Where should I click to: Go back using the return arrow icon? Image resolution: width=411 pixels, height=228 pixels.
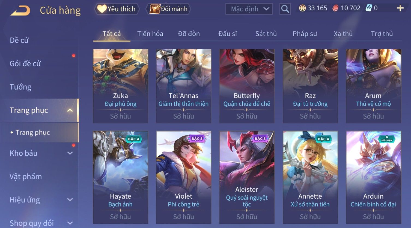[x=20, y=11]
